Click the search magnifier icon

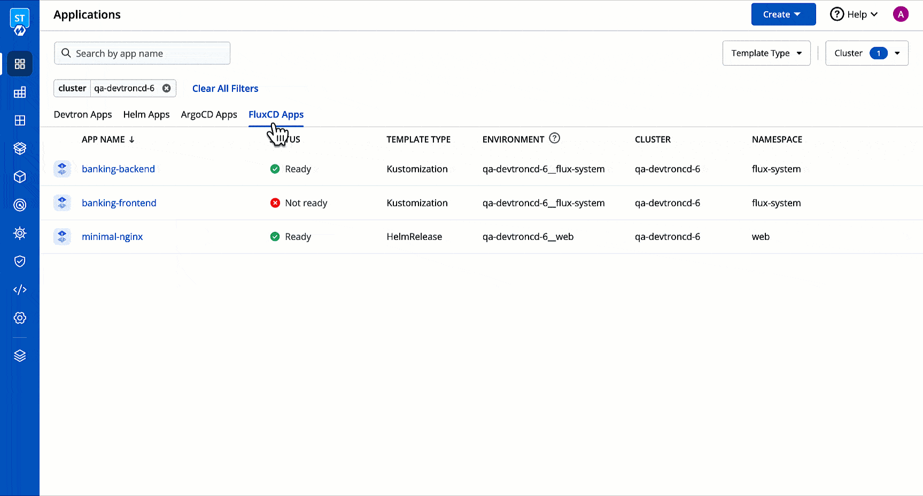(66, 53)
